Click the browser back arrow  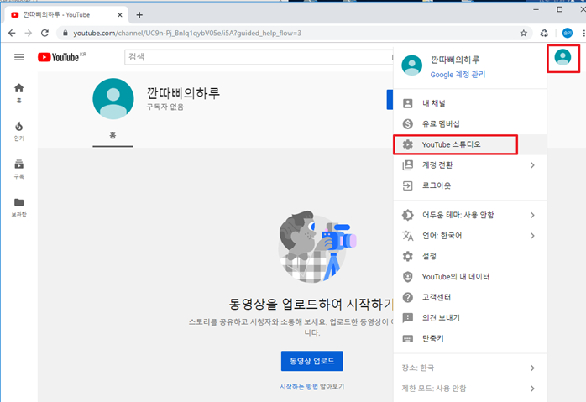pyautogui.click(x=12, y=34)
